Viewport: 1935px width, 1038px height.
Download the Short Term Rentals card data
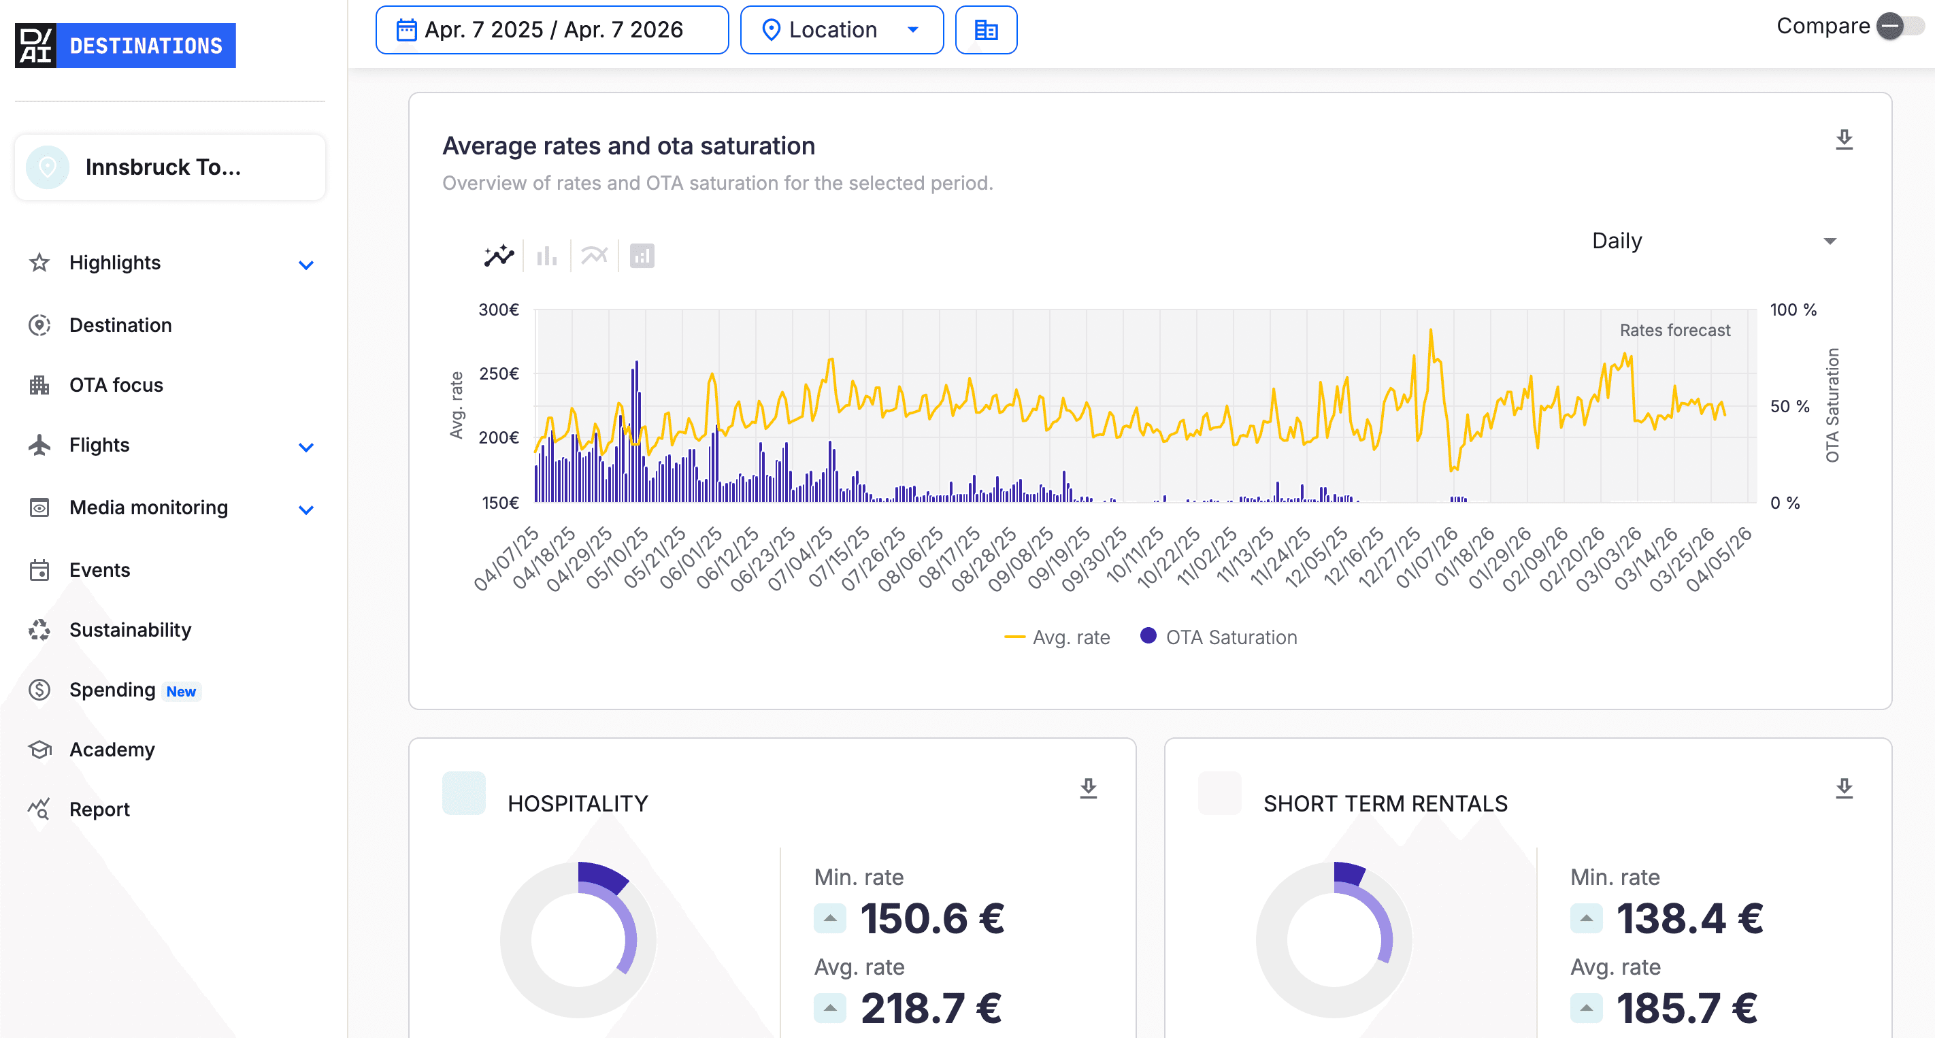click(x=1844, y=788)
